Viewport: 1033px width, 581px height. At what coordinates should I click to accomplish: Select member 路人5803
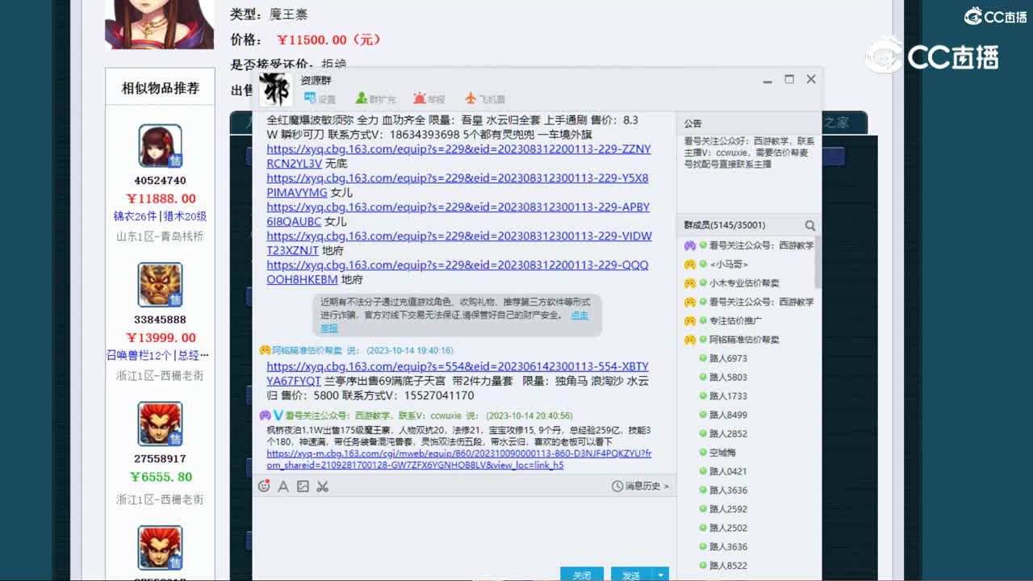pos(728,378)
